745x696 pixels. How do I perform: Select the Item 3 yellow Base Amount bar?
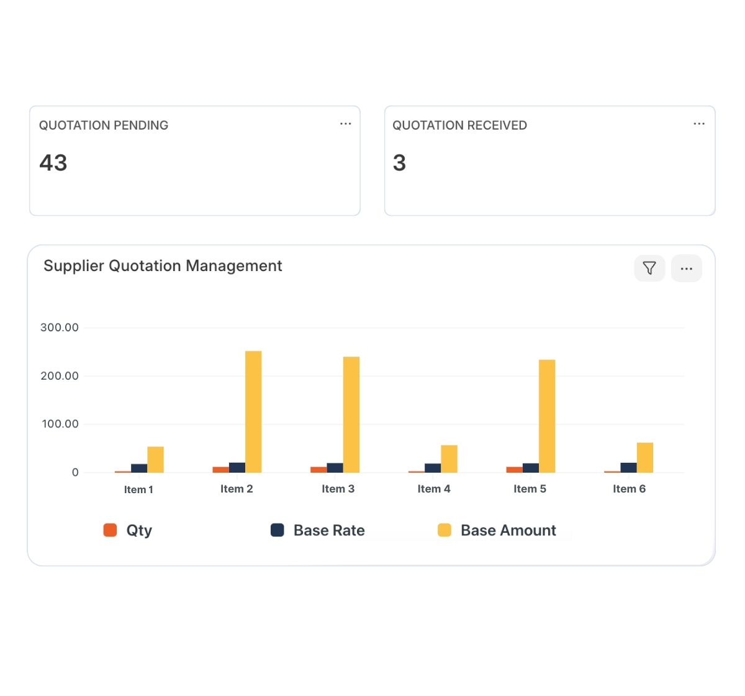point(351,414)
